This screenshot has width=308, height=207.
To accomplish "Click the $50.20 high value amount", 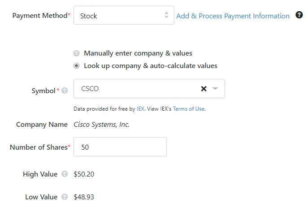I will (84, 174).
